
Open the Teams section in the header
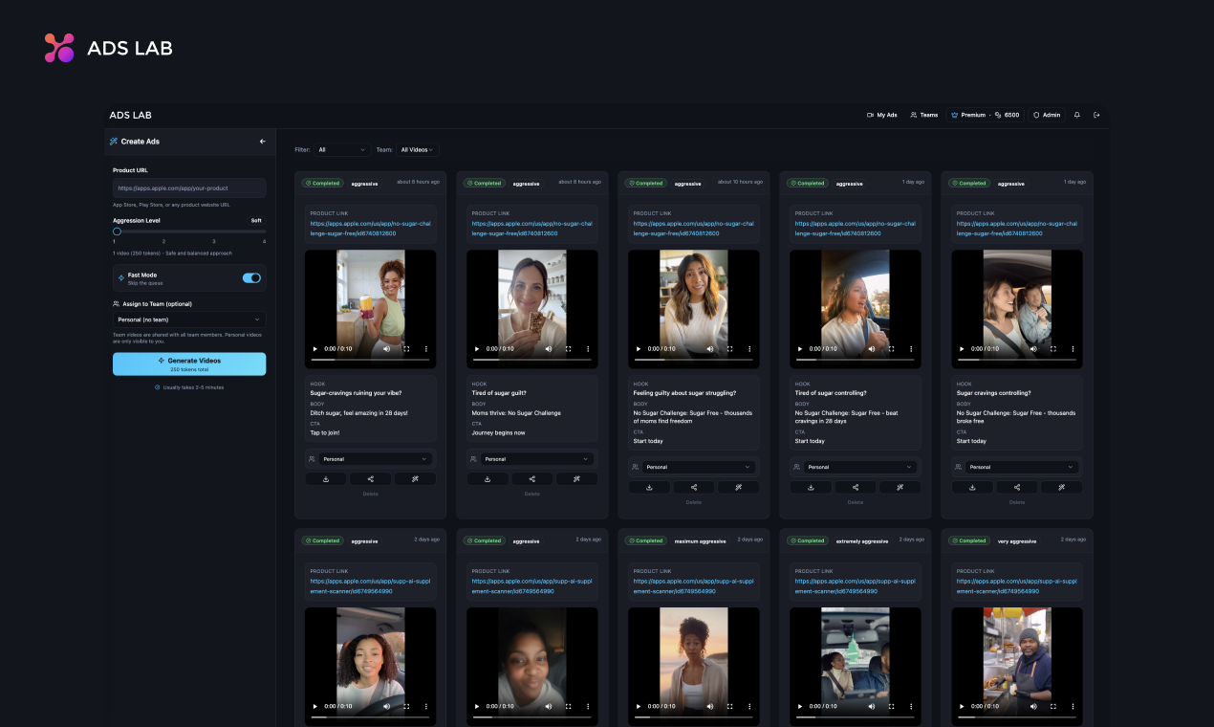click(923, 114)
